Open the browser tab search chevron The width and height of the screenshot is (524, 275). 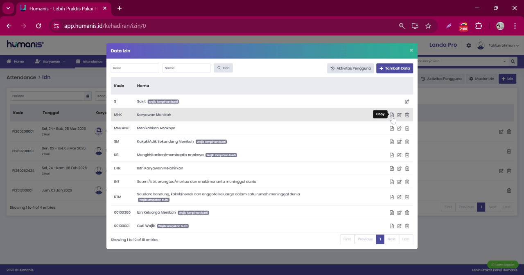pyautogui.click(x=8, y=8)
